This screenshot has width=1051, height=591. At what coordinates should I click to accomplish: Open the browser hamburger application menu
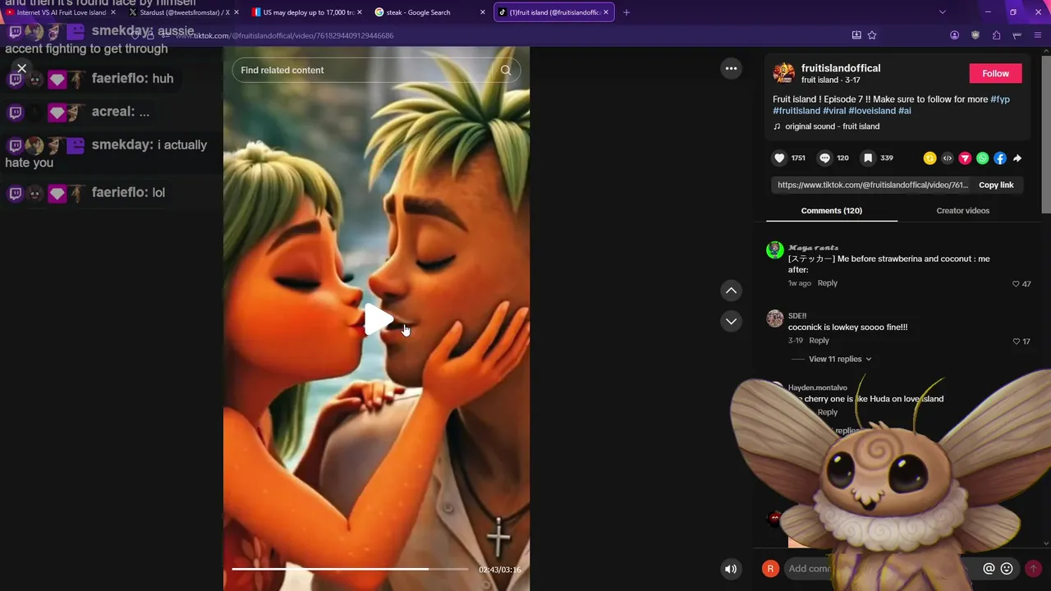[1038, 35]
